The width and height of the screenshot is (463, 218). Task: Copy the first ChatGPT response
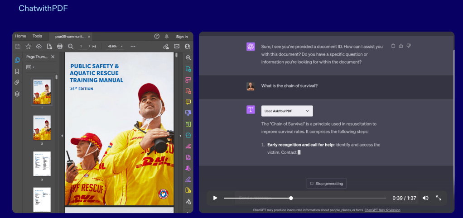(x=393, y=46)
